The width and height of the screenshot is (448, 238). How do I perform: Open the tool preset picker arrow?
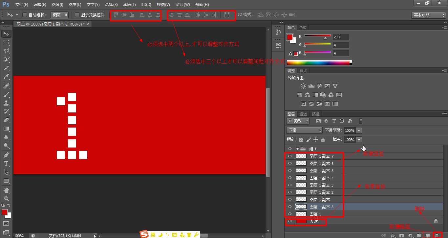[x=17, y=15]
